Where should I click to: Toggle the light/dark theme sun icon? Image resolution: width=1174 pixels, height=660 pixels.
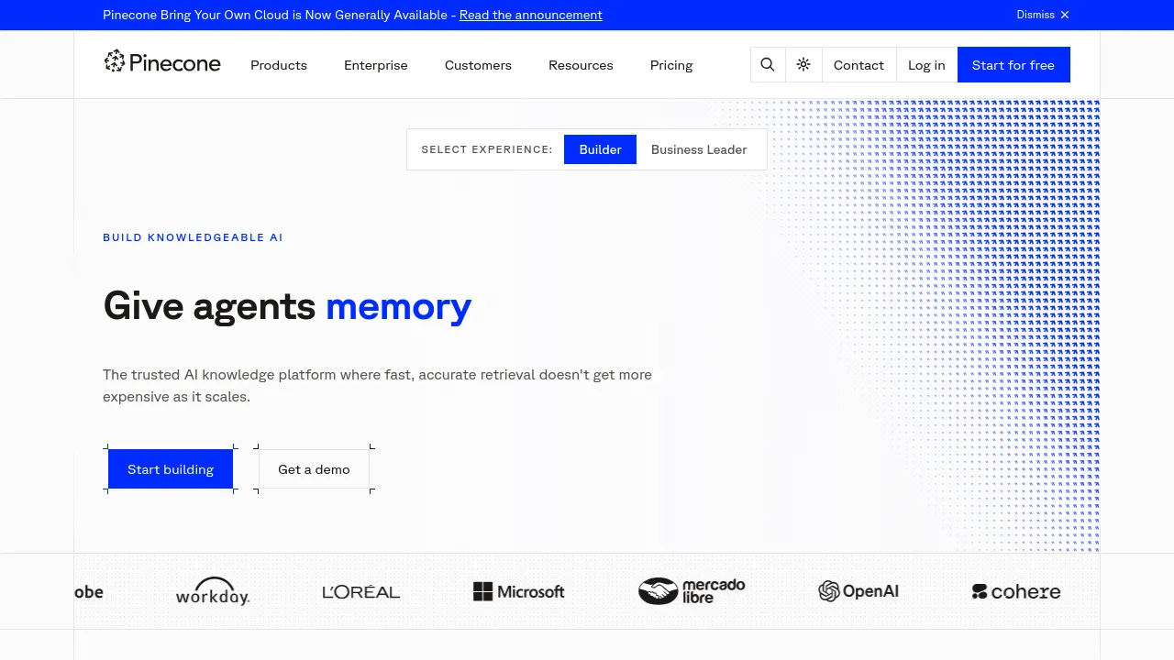coord(803,65)
